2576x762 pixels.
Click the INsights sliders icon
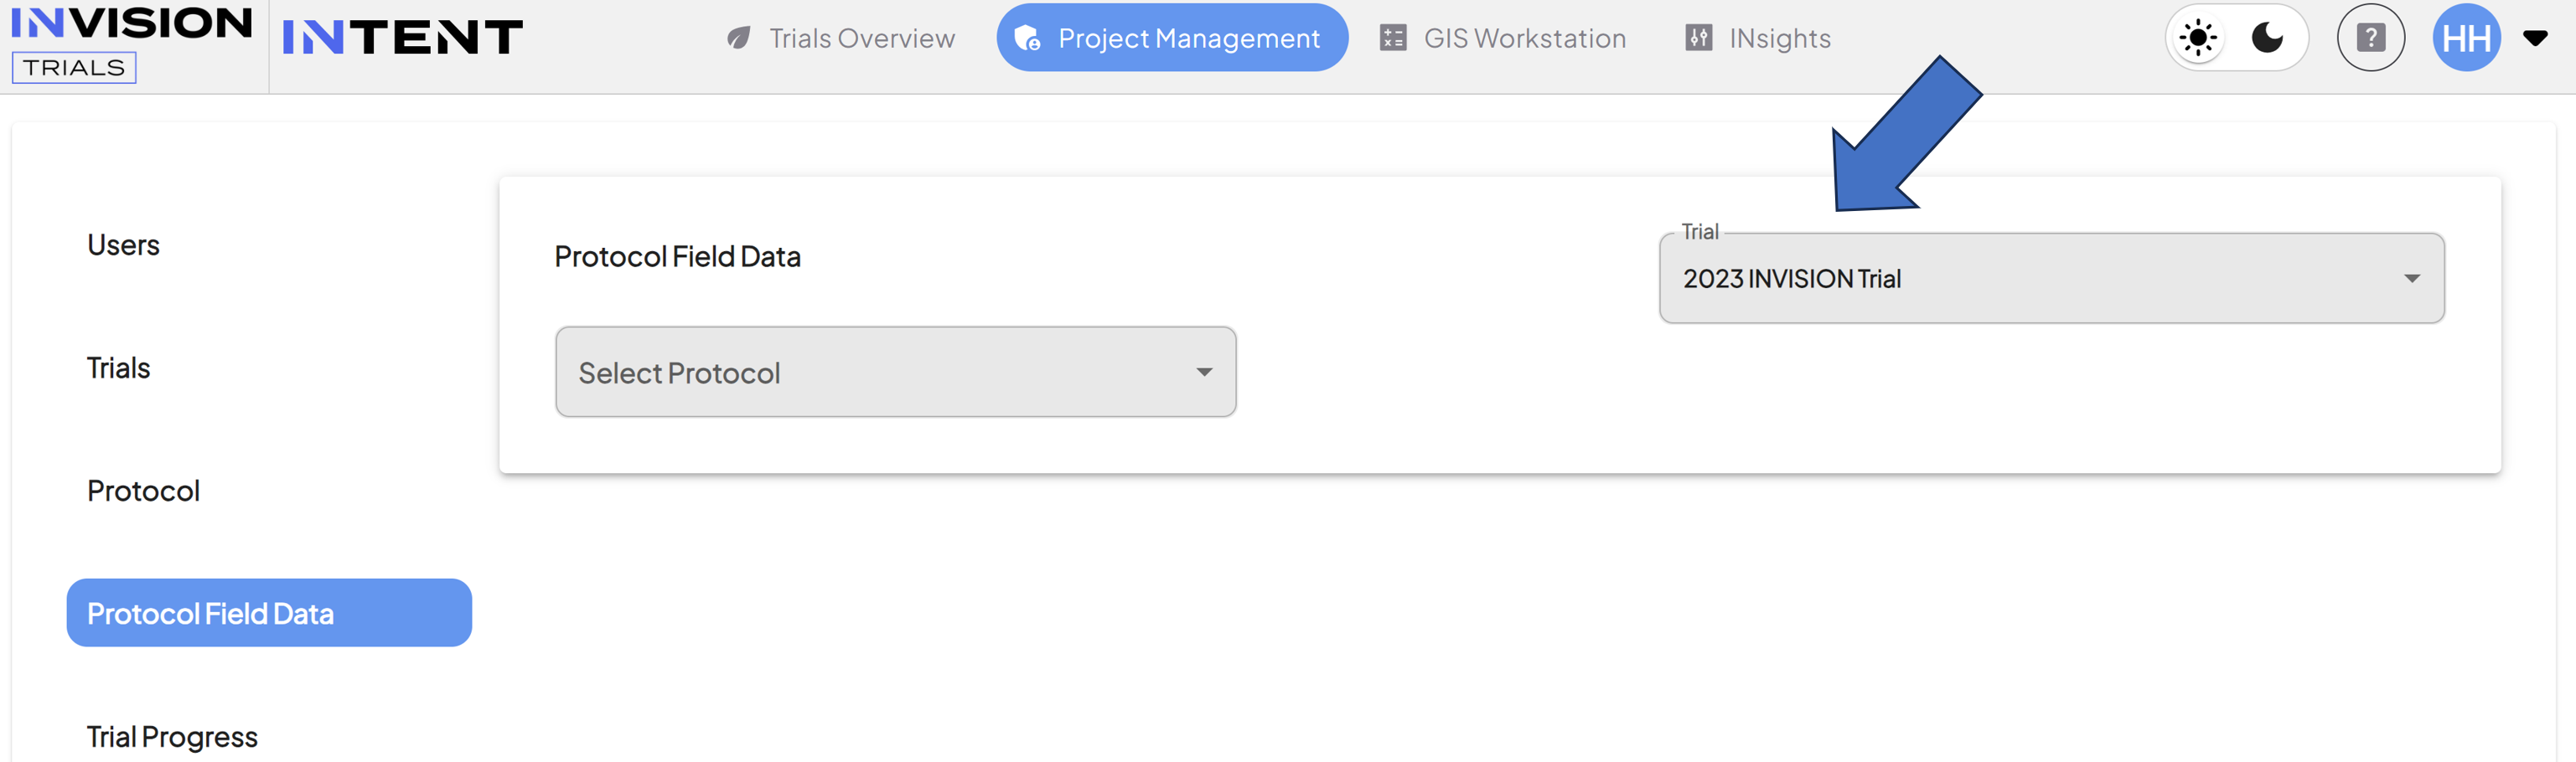pyautogui.click(x=1698, y=38)
